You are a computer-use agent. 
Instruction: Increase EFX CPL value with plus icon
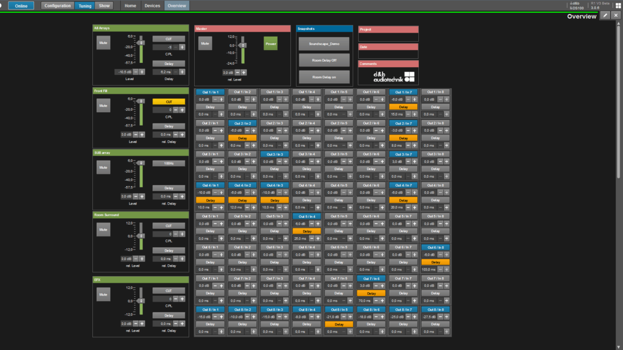[182, 299]
